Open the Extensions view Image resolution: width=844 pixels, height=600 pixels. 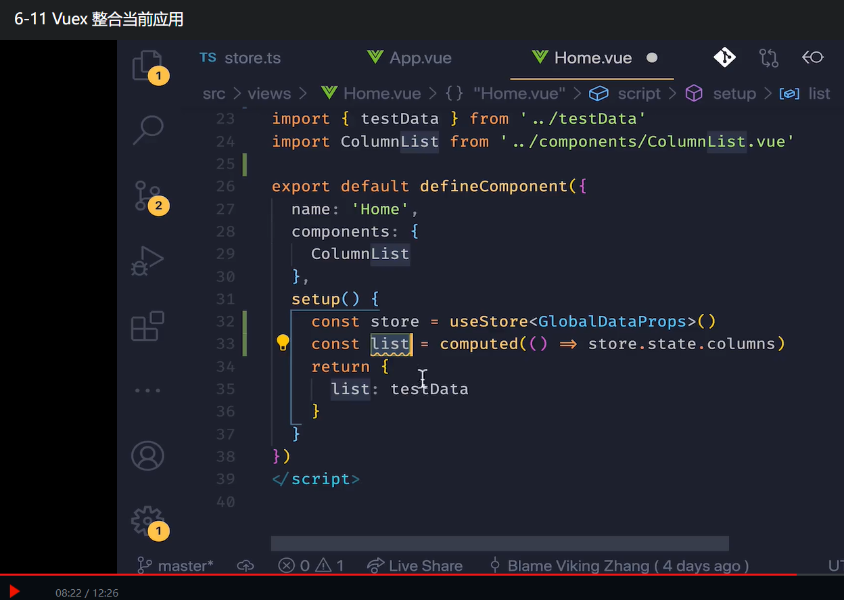point(147,326)
